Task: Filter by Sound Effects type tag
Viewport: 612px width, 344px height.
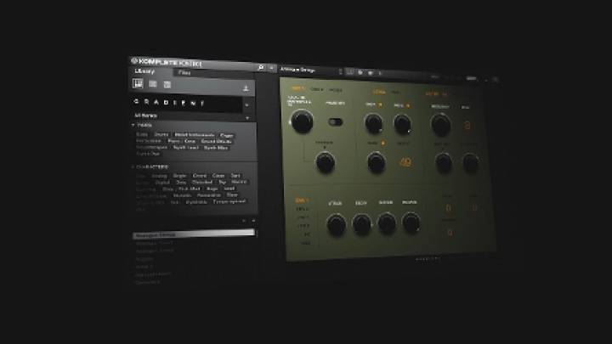Action: pyautogui.click(x=217, y=142)
